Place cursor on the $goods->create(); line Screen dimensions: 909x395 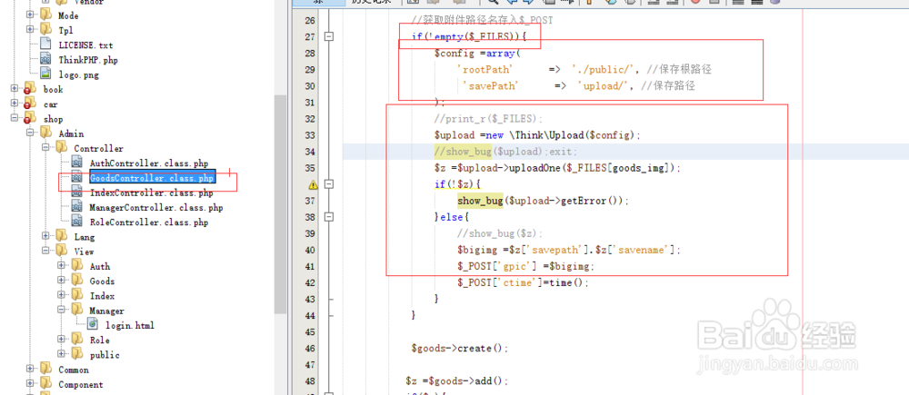click(460, 349)
